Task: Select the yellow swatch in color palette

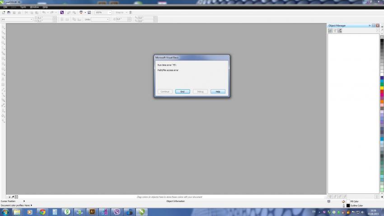Action: (x=382, y=87)
